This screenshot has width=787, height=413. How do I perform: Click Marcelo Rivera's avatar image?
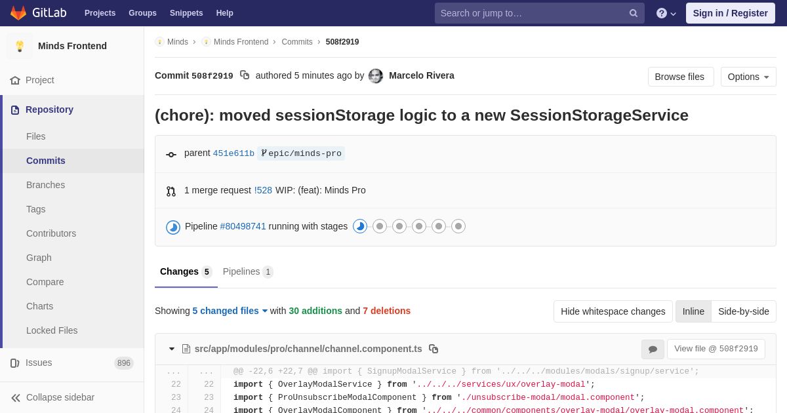(x=376, y=76)
